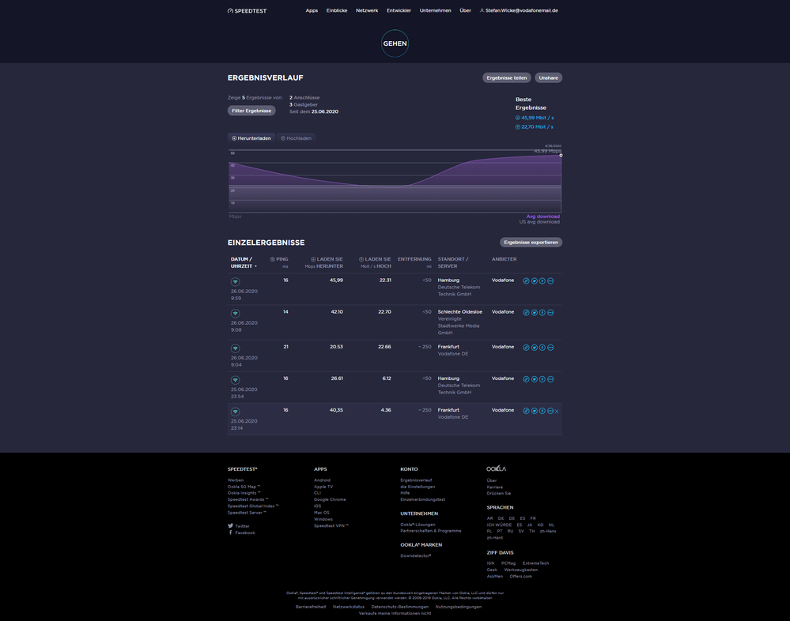
Task: Copy link icon for the 9:04 result
Action: [x=526, y=347]
